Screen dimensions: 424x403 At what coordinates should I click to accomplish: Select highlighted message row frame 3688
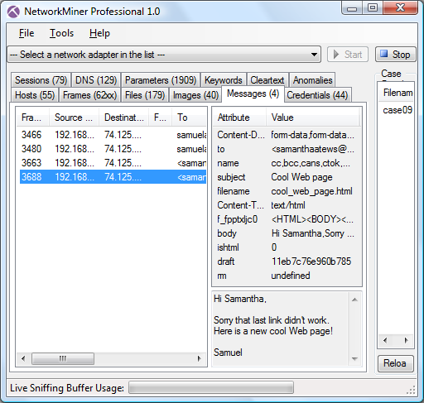click(x=113, y=177)
